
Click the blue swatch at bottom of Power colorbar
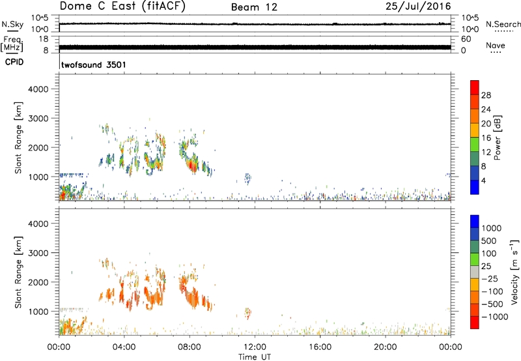coord(475,187)
